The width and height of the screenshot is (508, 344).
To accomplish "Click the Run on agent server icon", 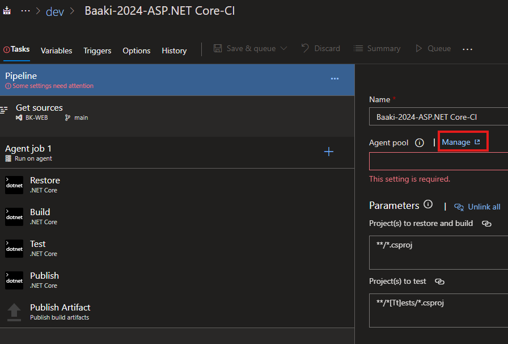I will pos(9,159).
